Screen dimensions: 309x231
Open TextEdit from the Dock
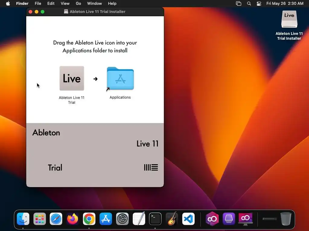(x=139, y=218)
